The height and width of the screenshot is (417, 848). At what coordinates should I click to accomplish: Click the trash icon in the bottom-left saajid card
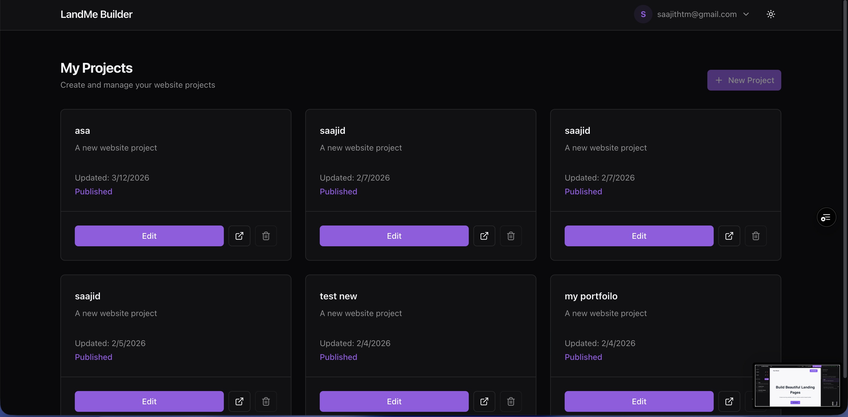(x=266, y=401)
